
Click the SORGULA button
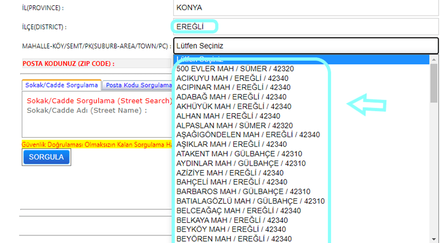pos(46,157)
